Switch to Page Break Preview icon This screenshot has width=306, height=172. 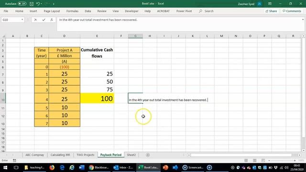pos(263,161)
